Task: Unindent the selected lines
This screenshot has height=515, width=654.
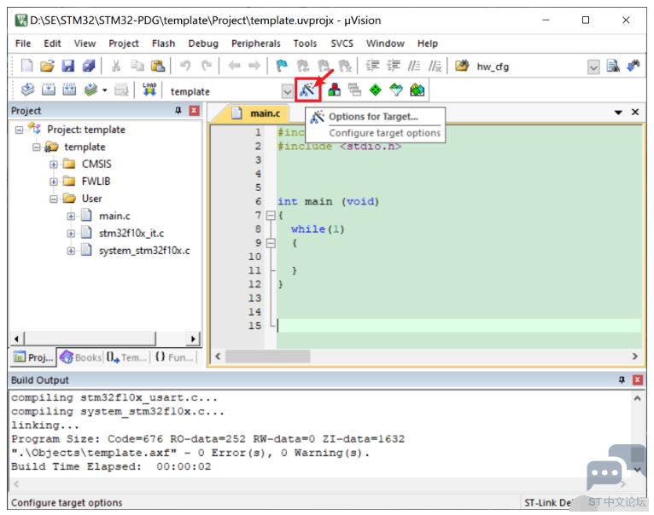Action: (394, 66)
